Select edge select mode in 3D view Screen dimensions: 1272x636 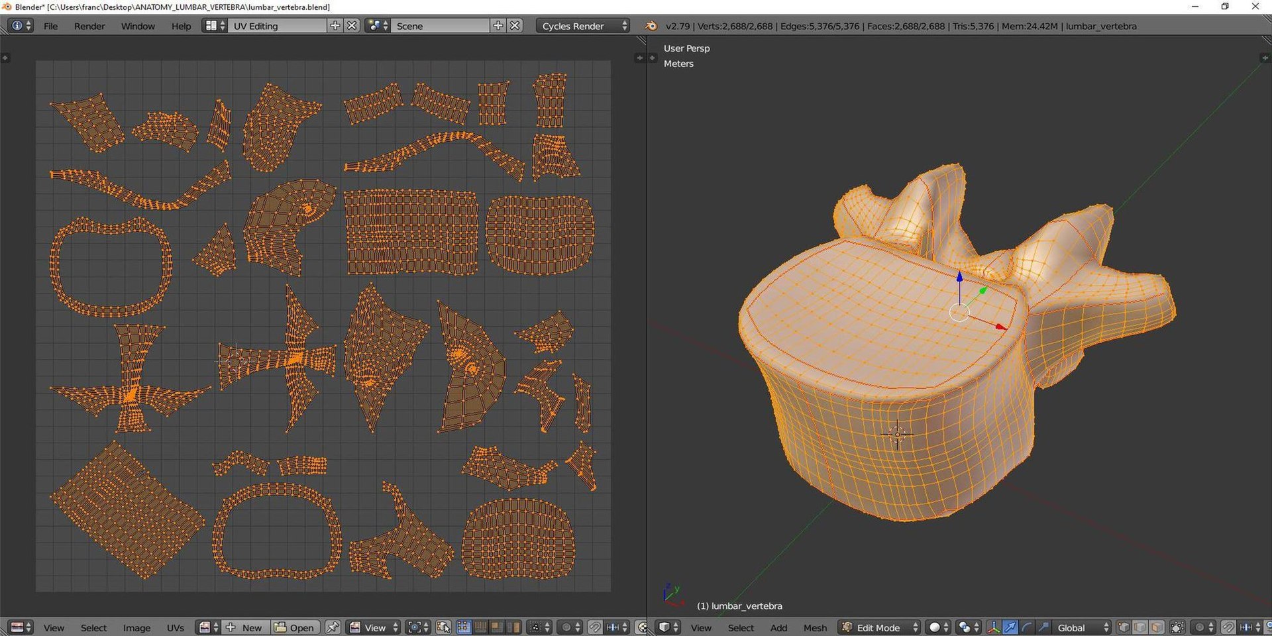coord(1139,627)
